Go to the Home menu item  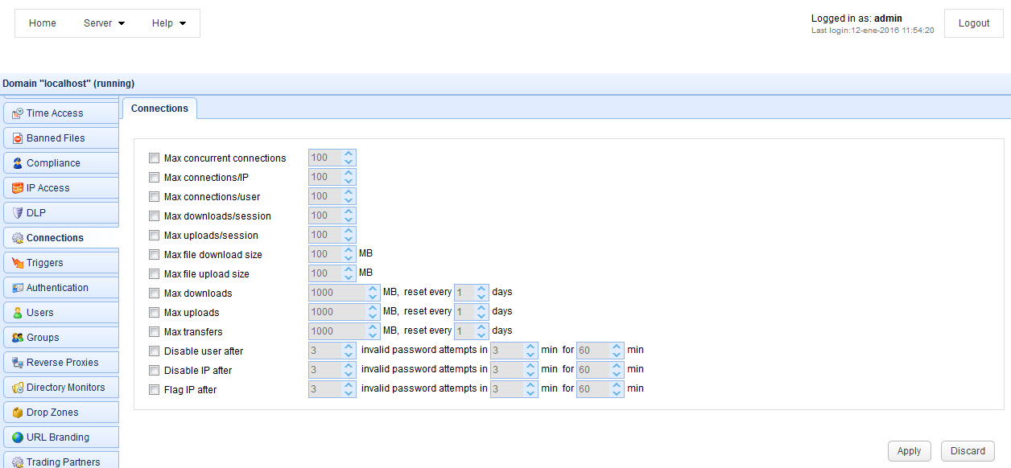coord(42,23)
